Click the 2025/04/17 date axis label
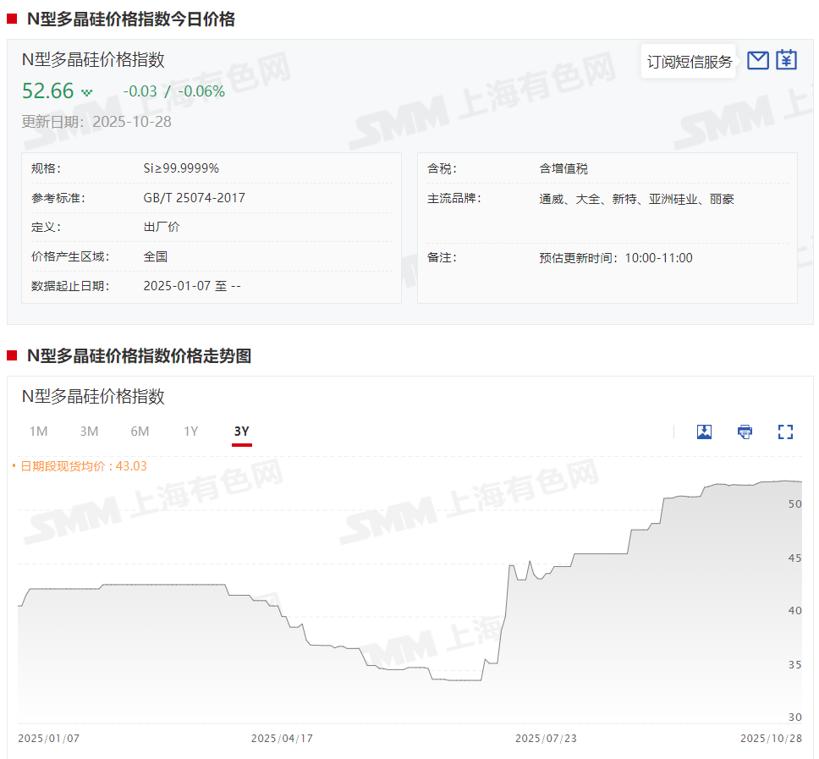Image resolution: width=819 pixels, height=759 pixels. click(282, 739)
